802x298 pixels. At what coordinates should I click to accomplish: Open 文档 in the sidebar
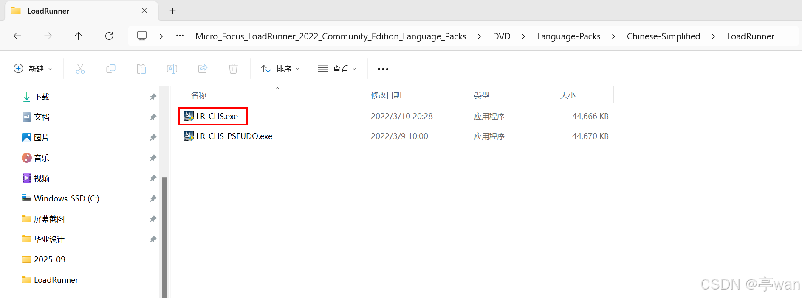[x=42, y=117]
